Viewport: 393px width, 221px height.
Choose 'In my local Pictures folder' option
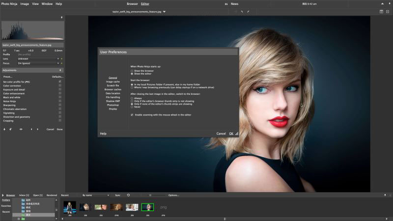click(132, 84)
